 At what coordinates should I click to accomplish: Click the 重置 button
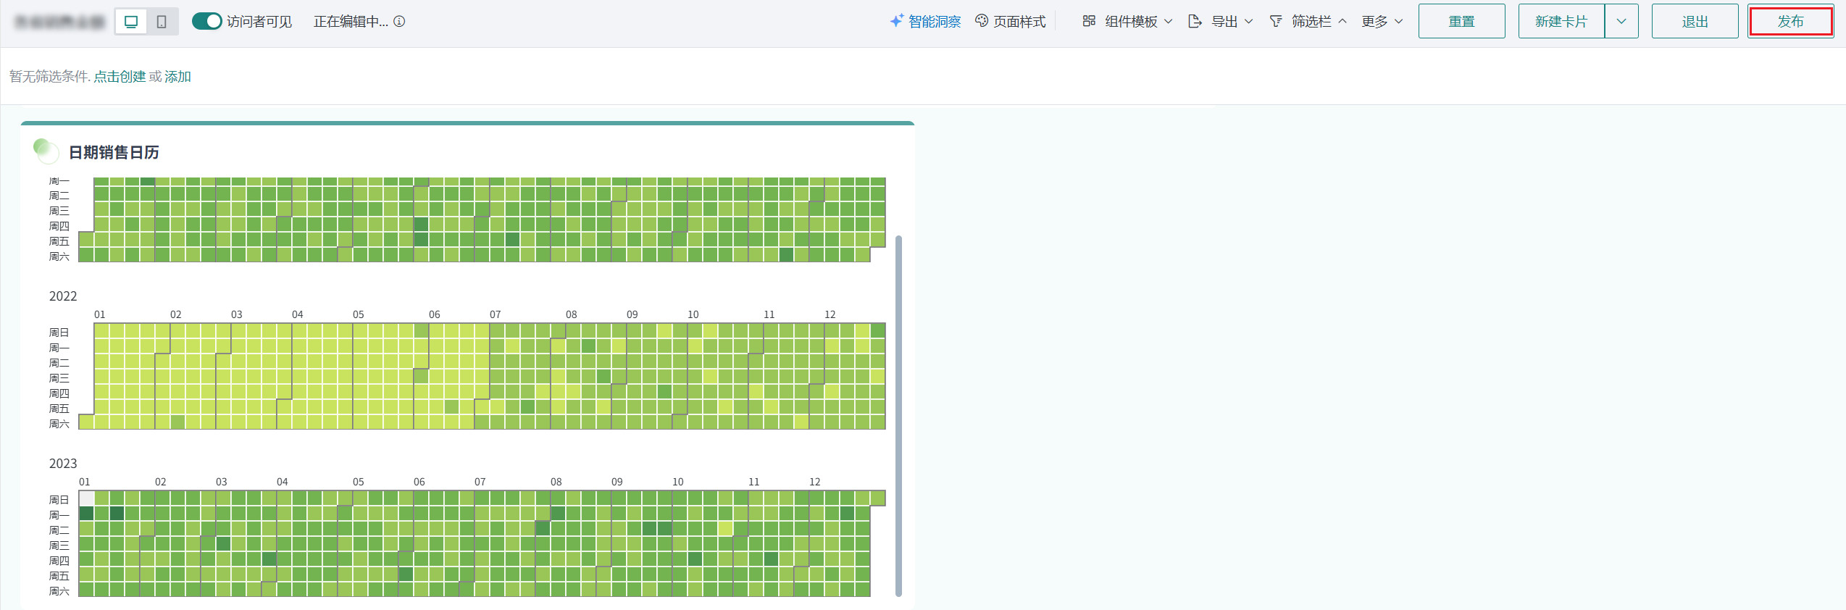pos(1461,22)
